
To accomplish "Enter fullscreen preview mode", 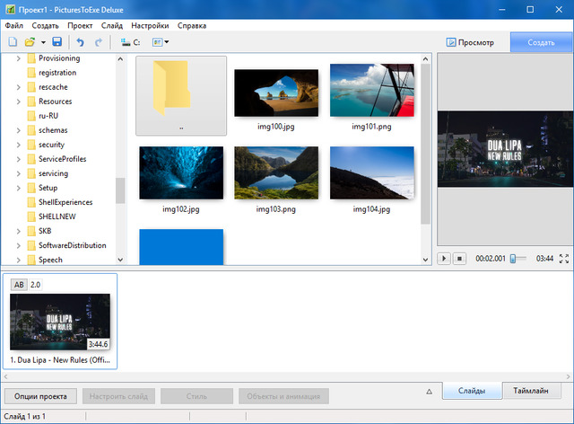I will click(x=563, y=259).
